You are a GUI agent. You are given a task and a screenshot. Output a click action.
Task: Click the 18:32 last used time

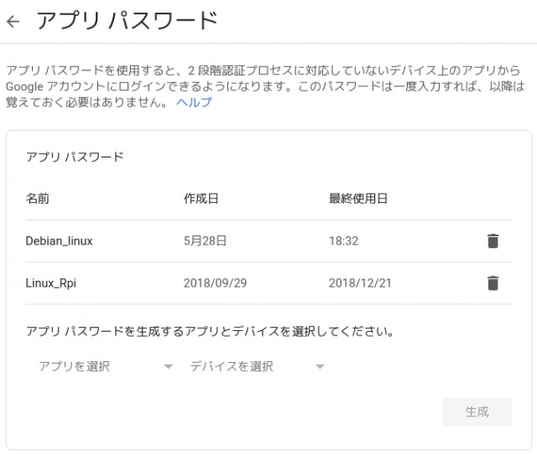point(344,241)
